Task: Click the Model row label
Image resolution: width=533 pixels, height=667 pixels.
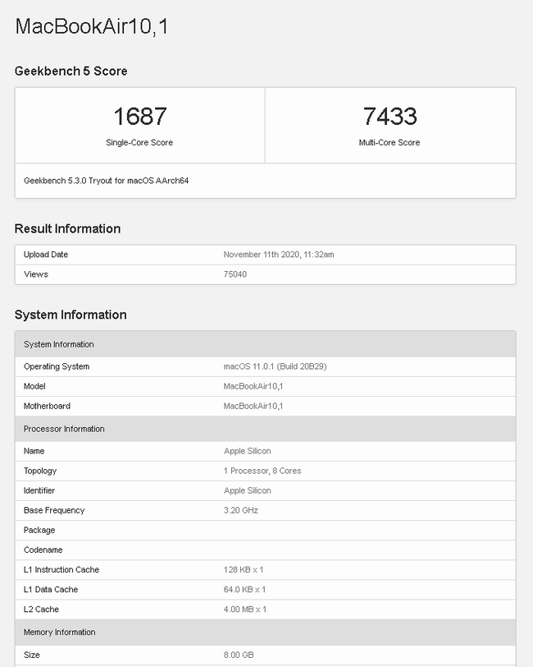Action: click(34, 386)
